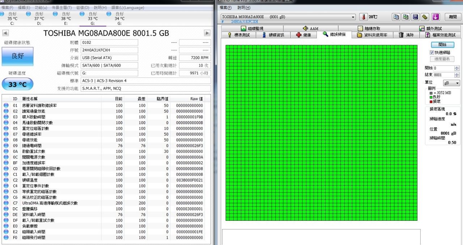
Task: Select the D: drive 37 °C status
Action: pos(39,18)
